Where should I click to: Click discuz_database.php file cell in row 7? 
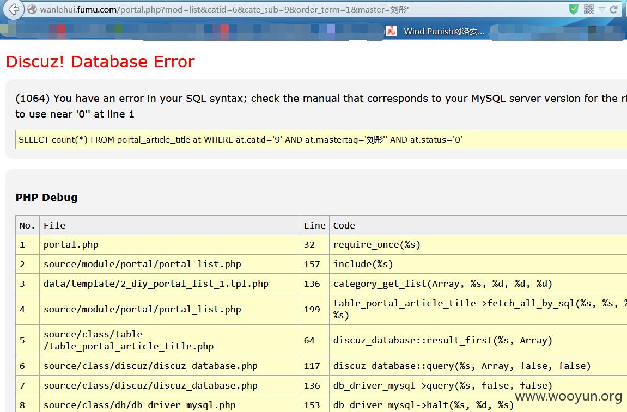169,386
